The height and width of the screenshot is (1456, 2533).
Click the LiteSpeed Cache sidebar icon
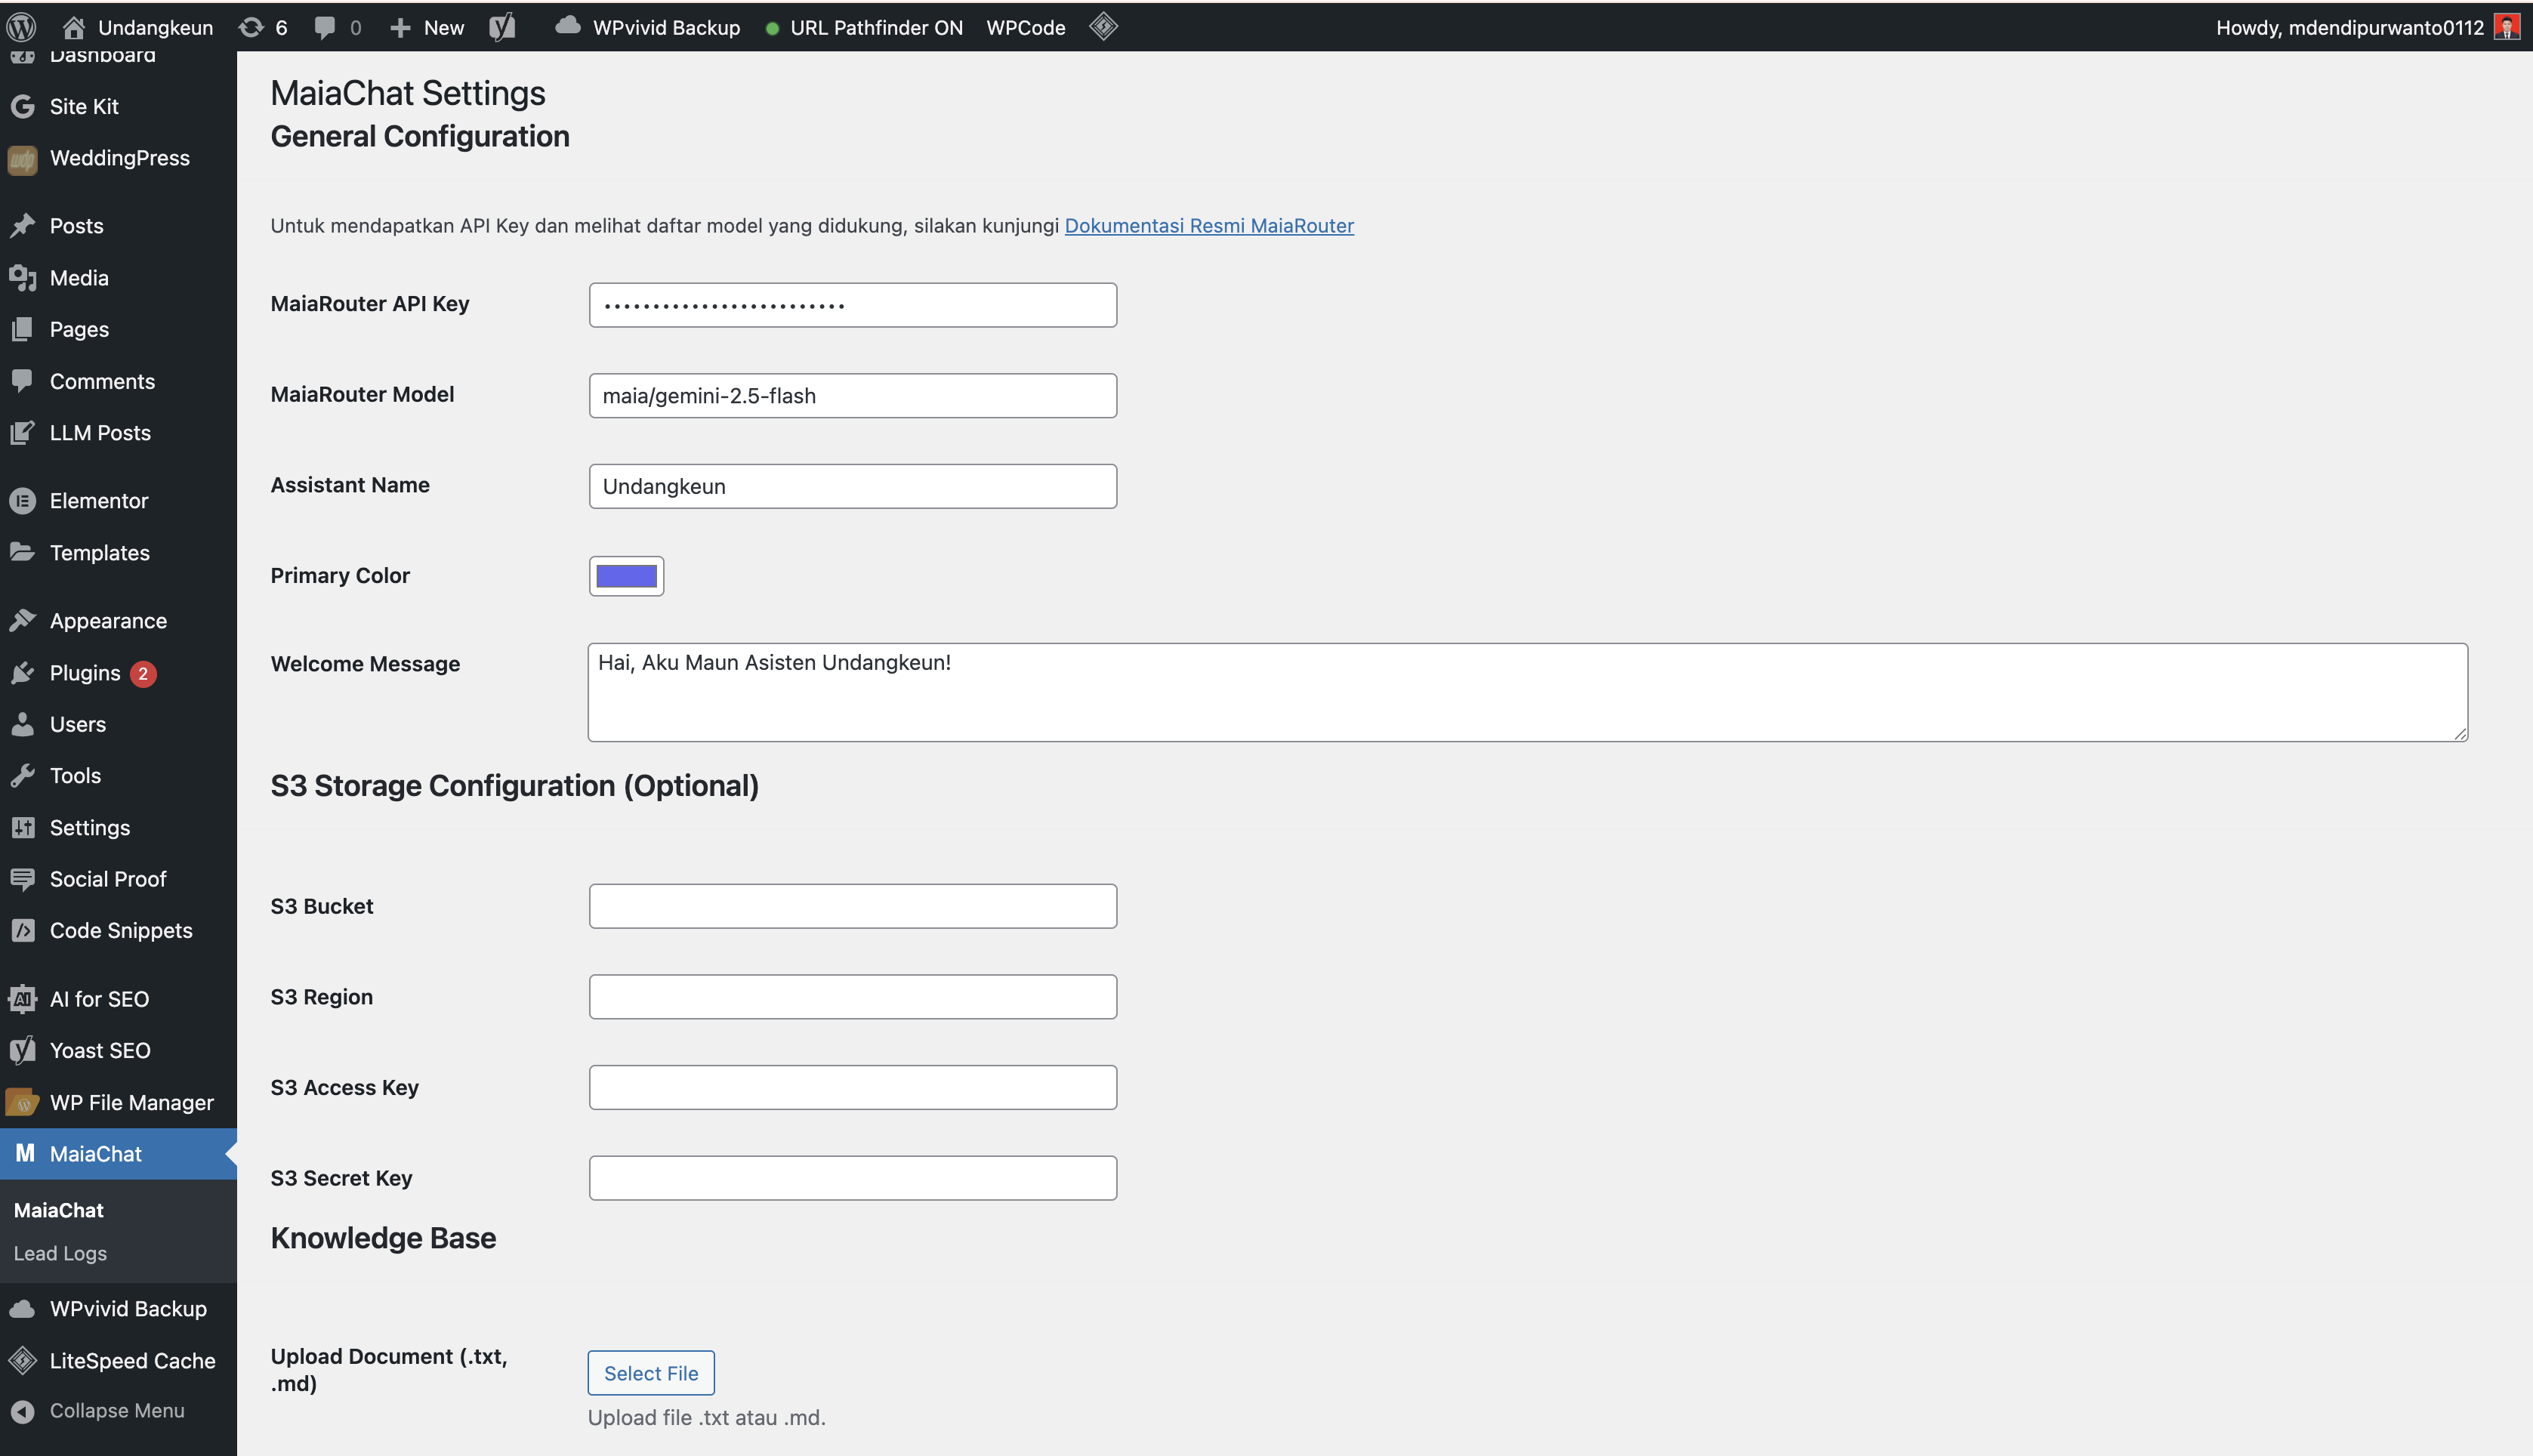[22, 1361]
